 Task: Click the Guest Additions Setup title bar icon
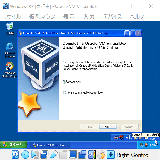click(x=20, y=33)
